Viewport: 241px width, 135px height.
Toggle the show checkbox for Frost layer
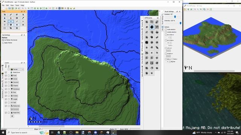(6, 75)
